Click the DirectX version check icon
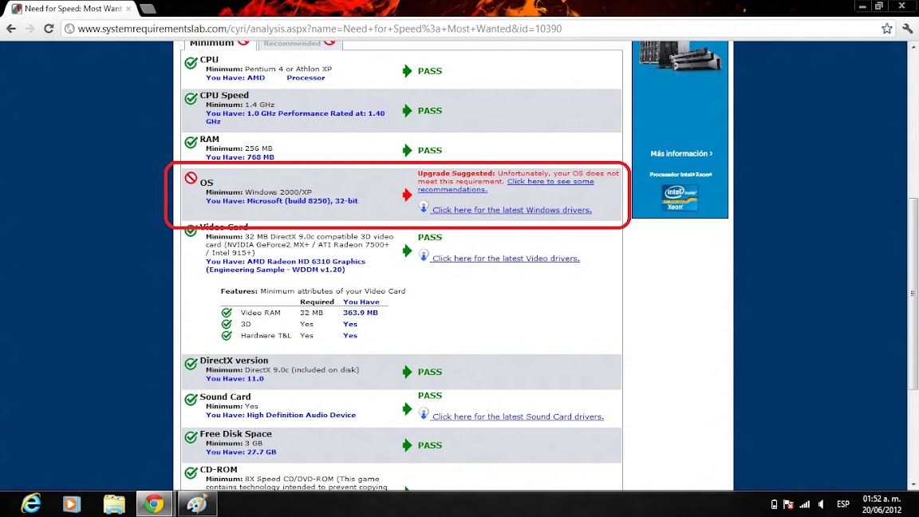This screenshot has height=517, width=919. [191, 364]
